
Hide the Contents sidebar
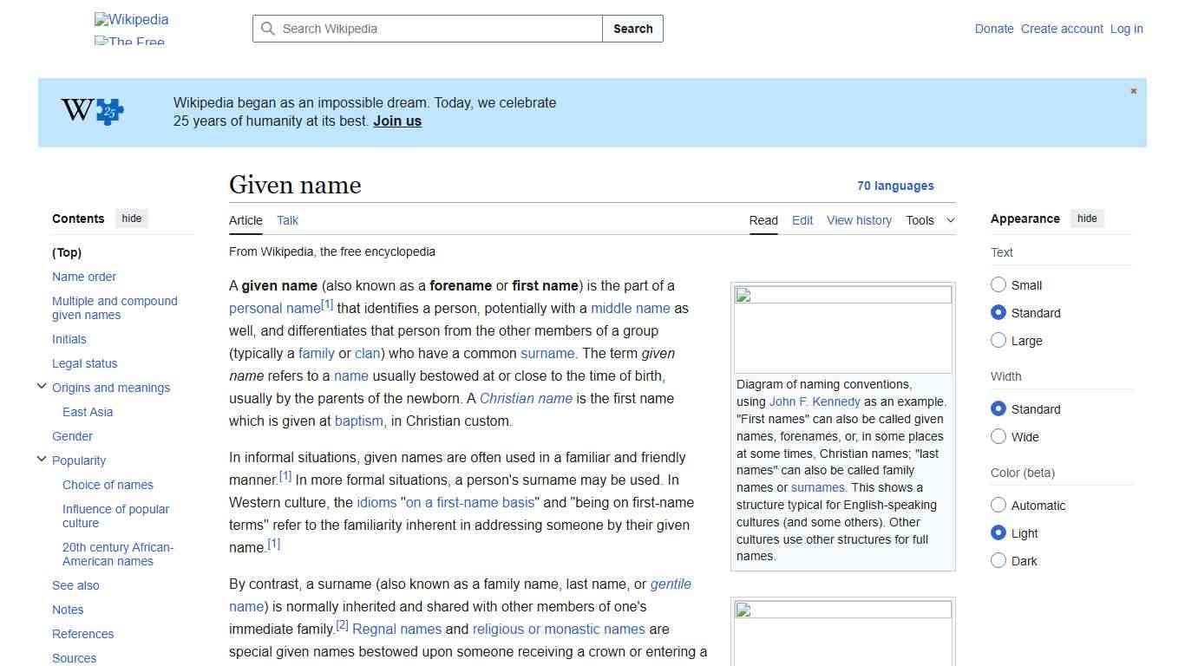131,219
